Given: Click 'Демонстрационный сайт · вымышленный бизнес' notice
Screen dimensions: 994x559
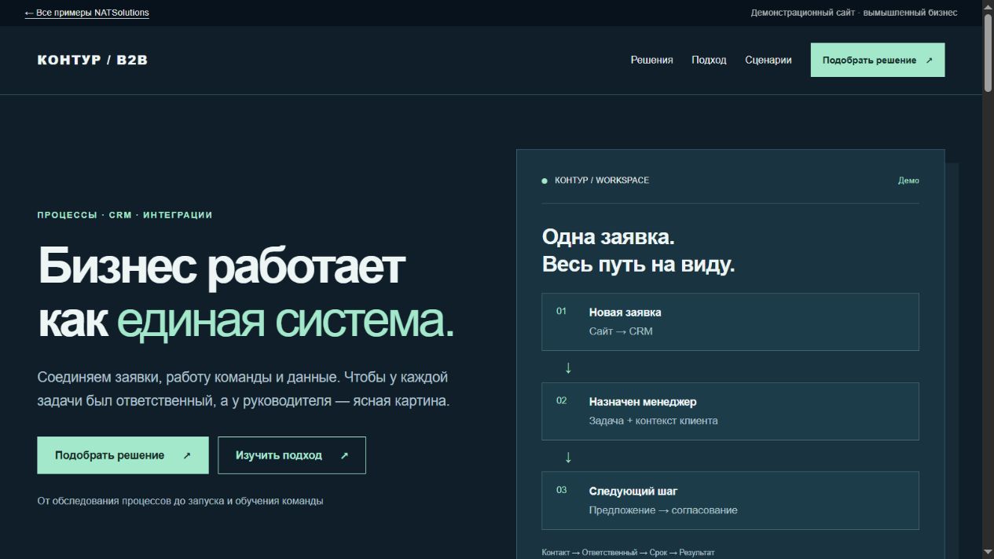Looking at the screenshot, I should tap(854, 13).
